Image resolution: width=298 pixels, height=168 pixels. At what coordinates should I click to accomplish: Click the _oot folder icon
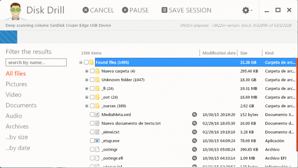tap(97, 97)
